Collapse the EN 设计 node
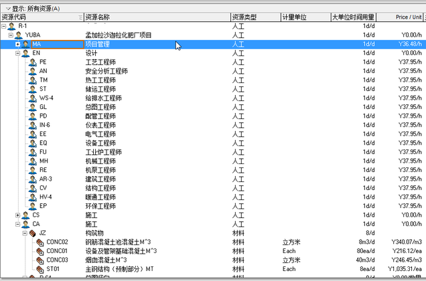426x281 pixels. click(18, 53)
